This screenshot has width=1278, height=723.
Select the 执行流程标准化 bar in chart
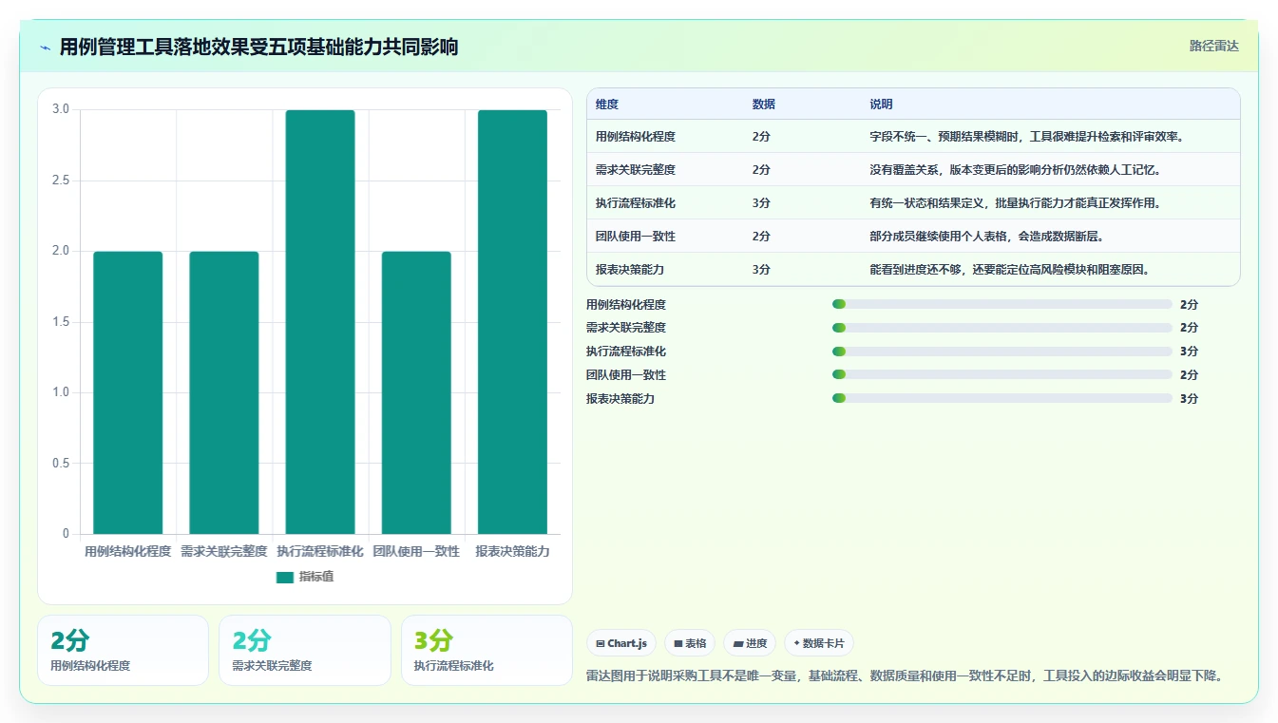(320, 322)
